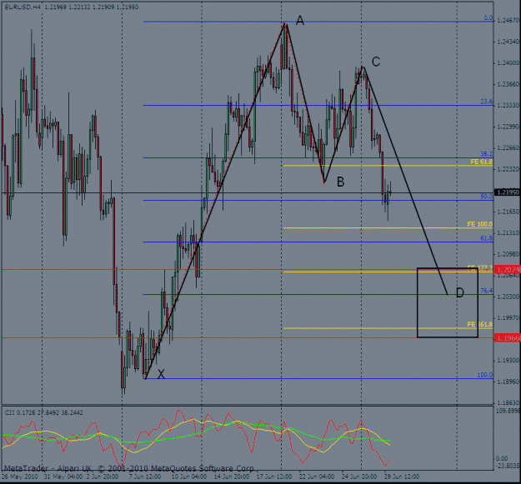
Task: Click the 24 Jun 20:00 time label
Action: point(359,477)
